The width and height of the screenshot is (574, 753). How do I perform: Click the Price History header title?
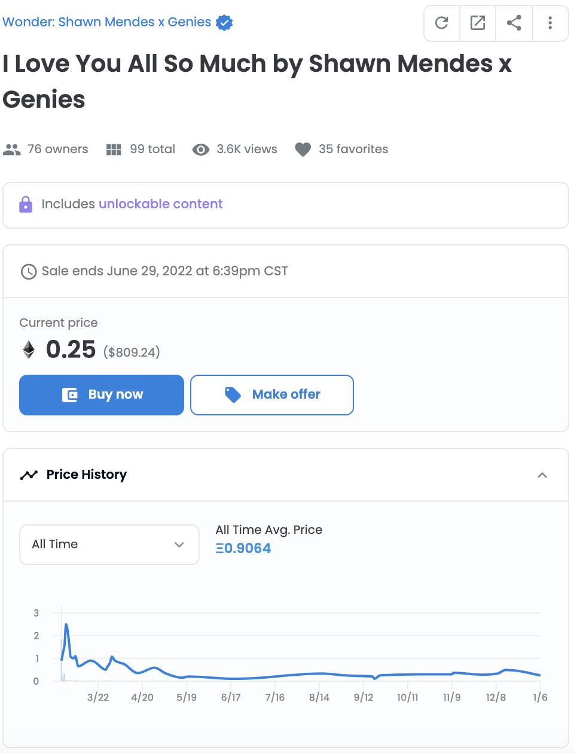coord(87,475)
